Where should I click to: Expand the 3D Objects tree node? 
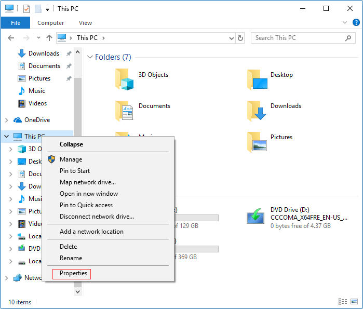11,149
